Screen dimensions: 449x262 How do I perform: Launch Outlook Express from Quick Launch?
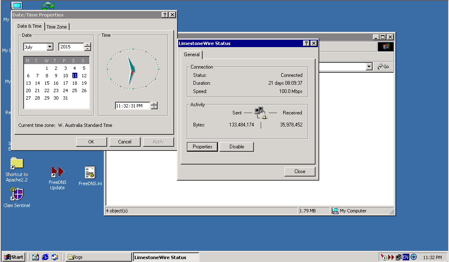(55, 257)
